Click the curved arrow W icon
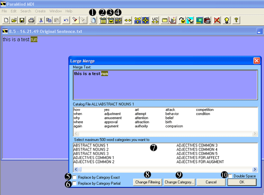Image resolution: width=264 pixels, height=195 pixels. coord(182,20)
